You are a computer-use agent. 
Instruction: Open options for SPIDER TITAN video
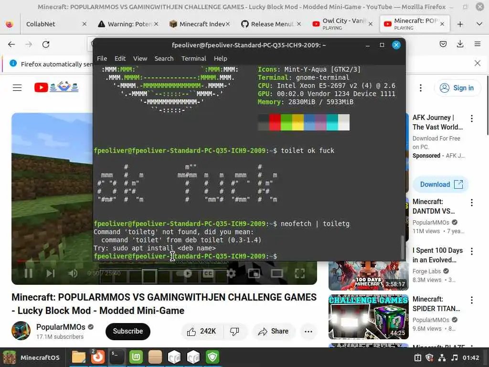(x=471, y=300)
